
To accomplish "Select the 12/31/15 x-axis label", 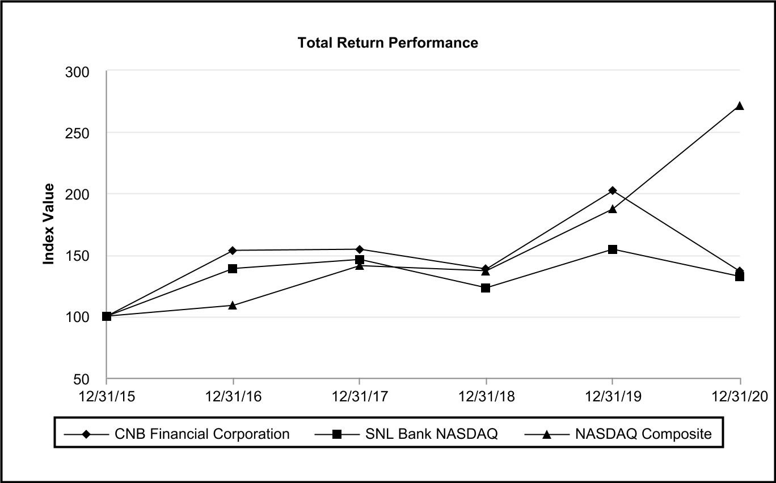I will [x=107, y=396].
